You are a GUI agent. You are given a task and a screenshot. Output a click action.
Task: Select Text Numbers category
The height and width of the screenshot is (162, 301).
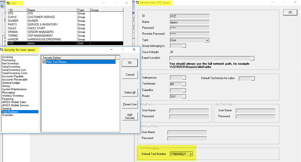pyautogui.click(x=20, y=112)
